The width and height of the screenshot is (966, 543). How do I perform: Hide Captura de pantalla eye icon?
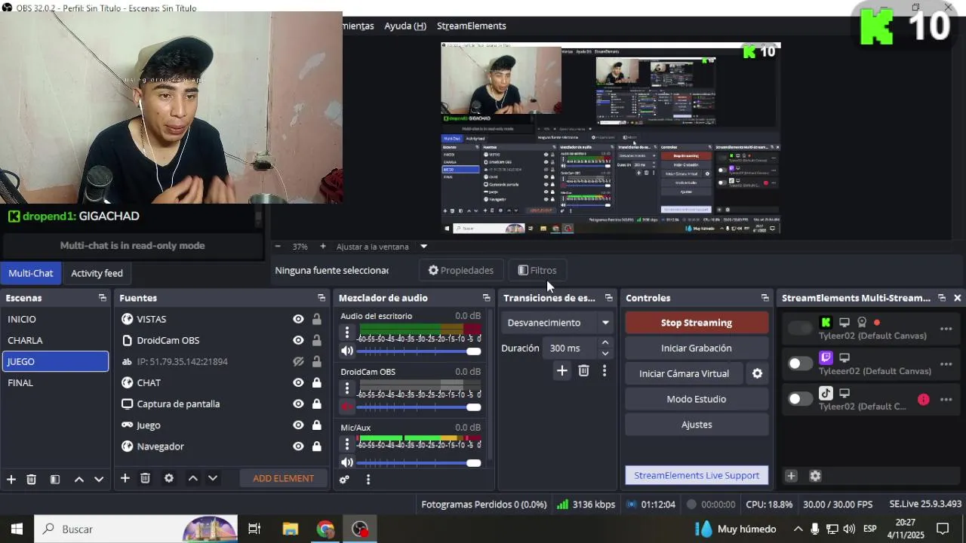298,403
